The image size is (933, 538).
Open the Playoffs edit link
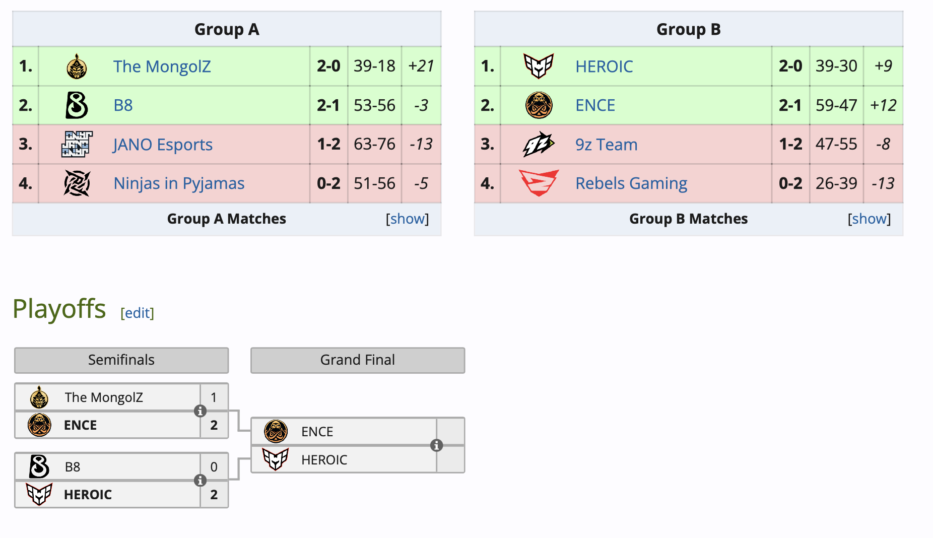138,313
